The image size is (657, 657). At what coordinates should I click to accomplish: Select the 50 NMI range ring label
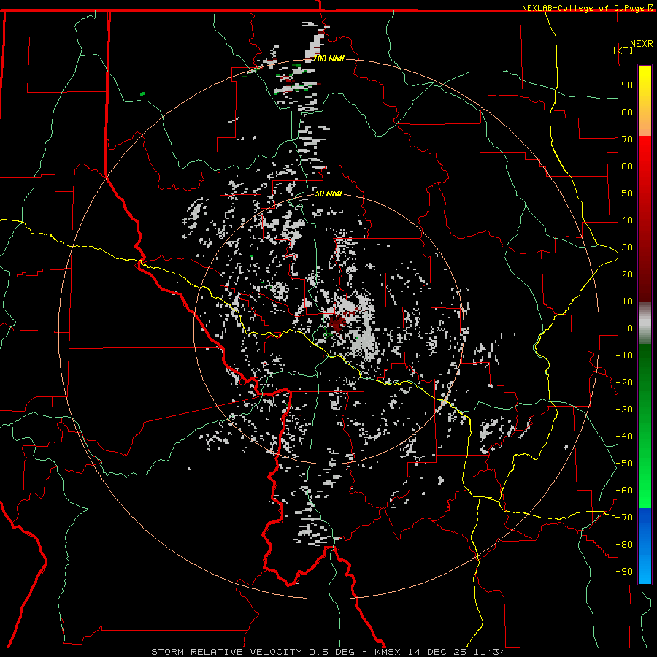pyautogui.click(x=328, y=193)
